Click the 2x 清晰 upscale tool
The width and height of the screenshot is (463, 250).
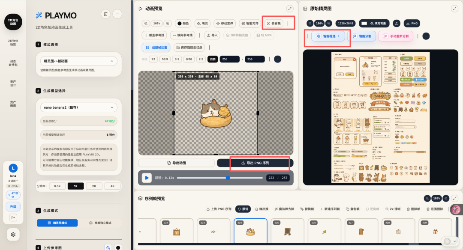(393, 209)
